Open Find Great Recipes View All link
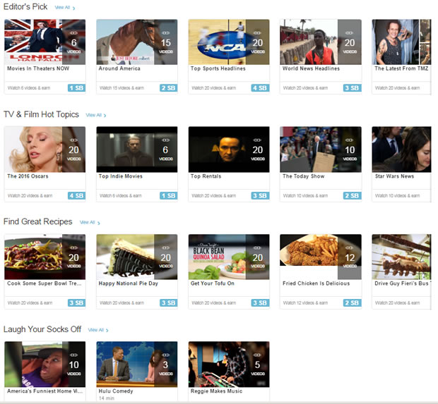This screenshot has width=438, height=404. pyautogui.click(x=90, y=222)
